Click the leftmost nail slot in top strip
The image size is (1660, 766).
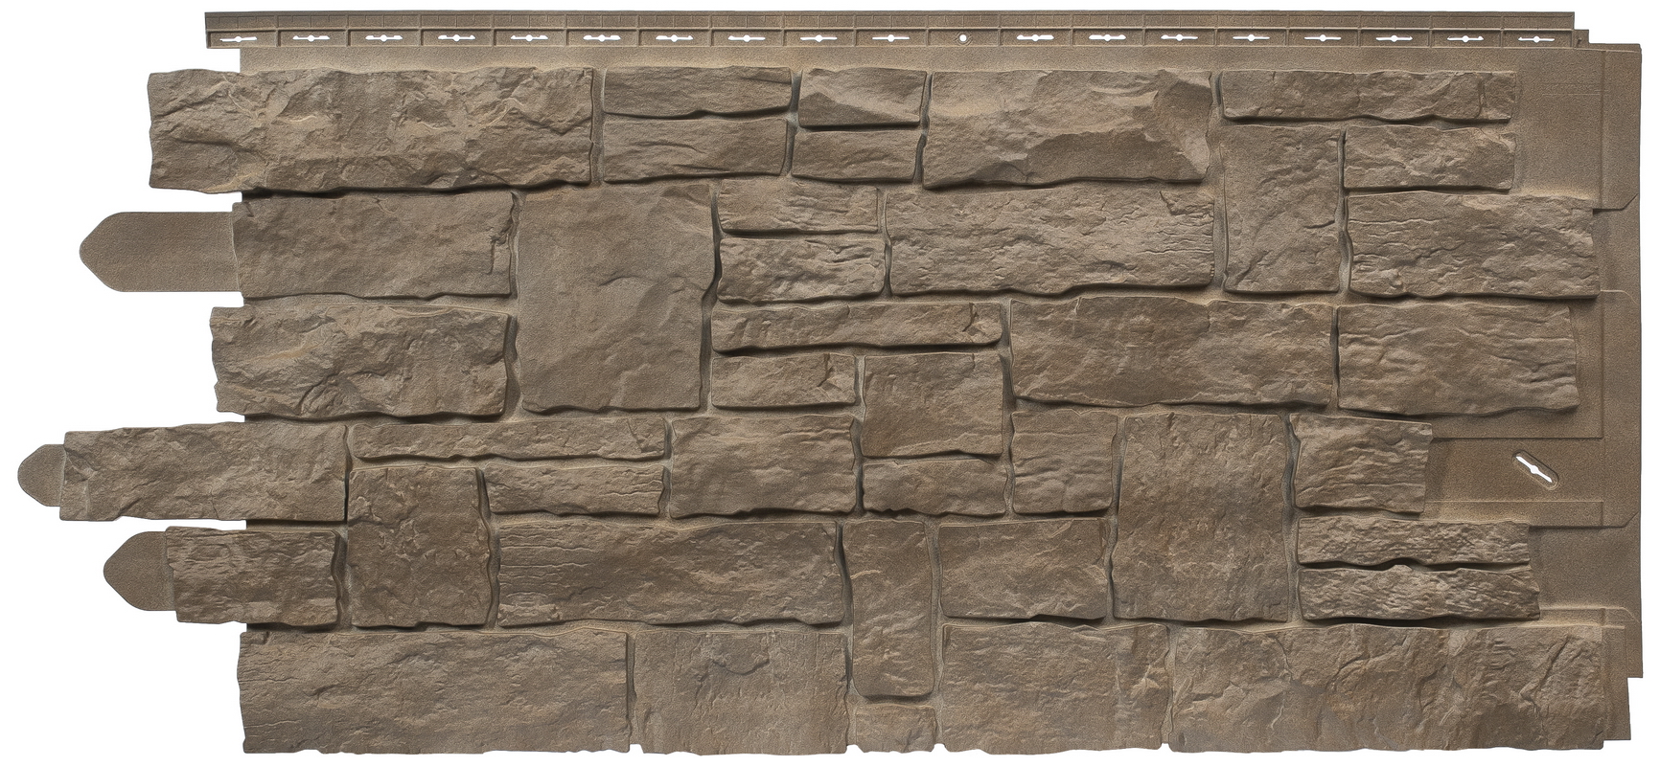[x=240, y=38]
